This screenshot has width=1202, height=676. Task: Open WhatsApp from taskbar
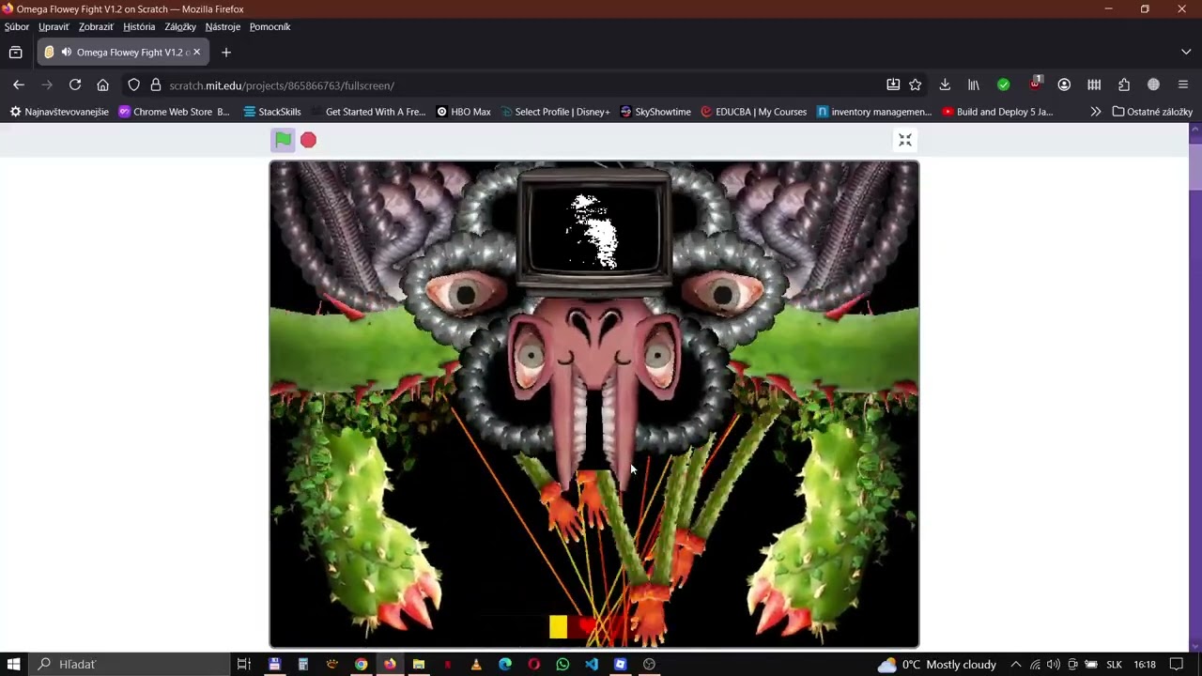pyautogui.click(x=562, y=664)
